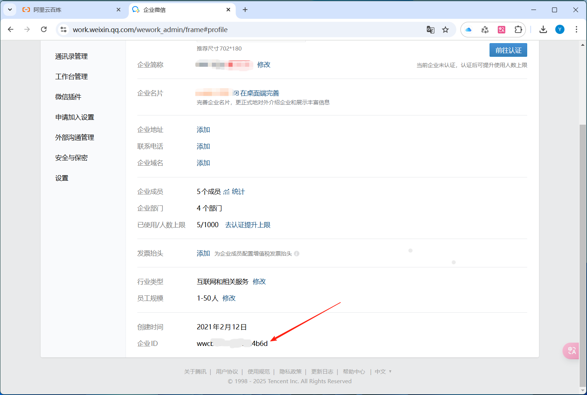View site information icon in address bar
This screenshot has height=395, width=587.
tap(63, 30)
